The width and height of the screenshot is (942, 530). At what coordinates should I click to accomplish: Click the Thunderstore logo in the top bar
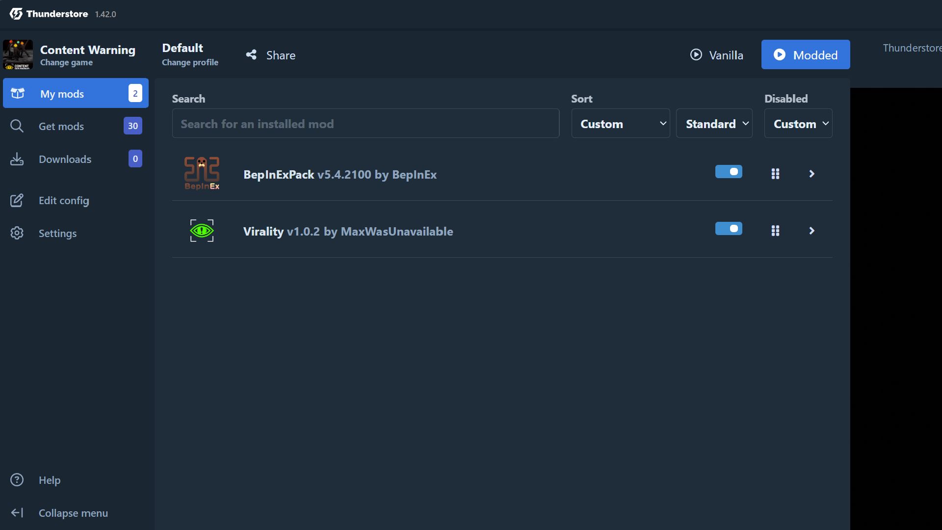pyautogui.click(x=16, y=14)
